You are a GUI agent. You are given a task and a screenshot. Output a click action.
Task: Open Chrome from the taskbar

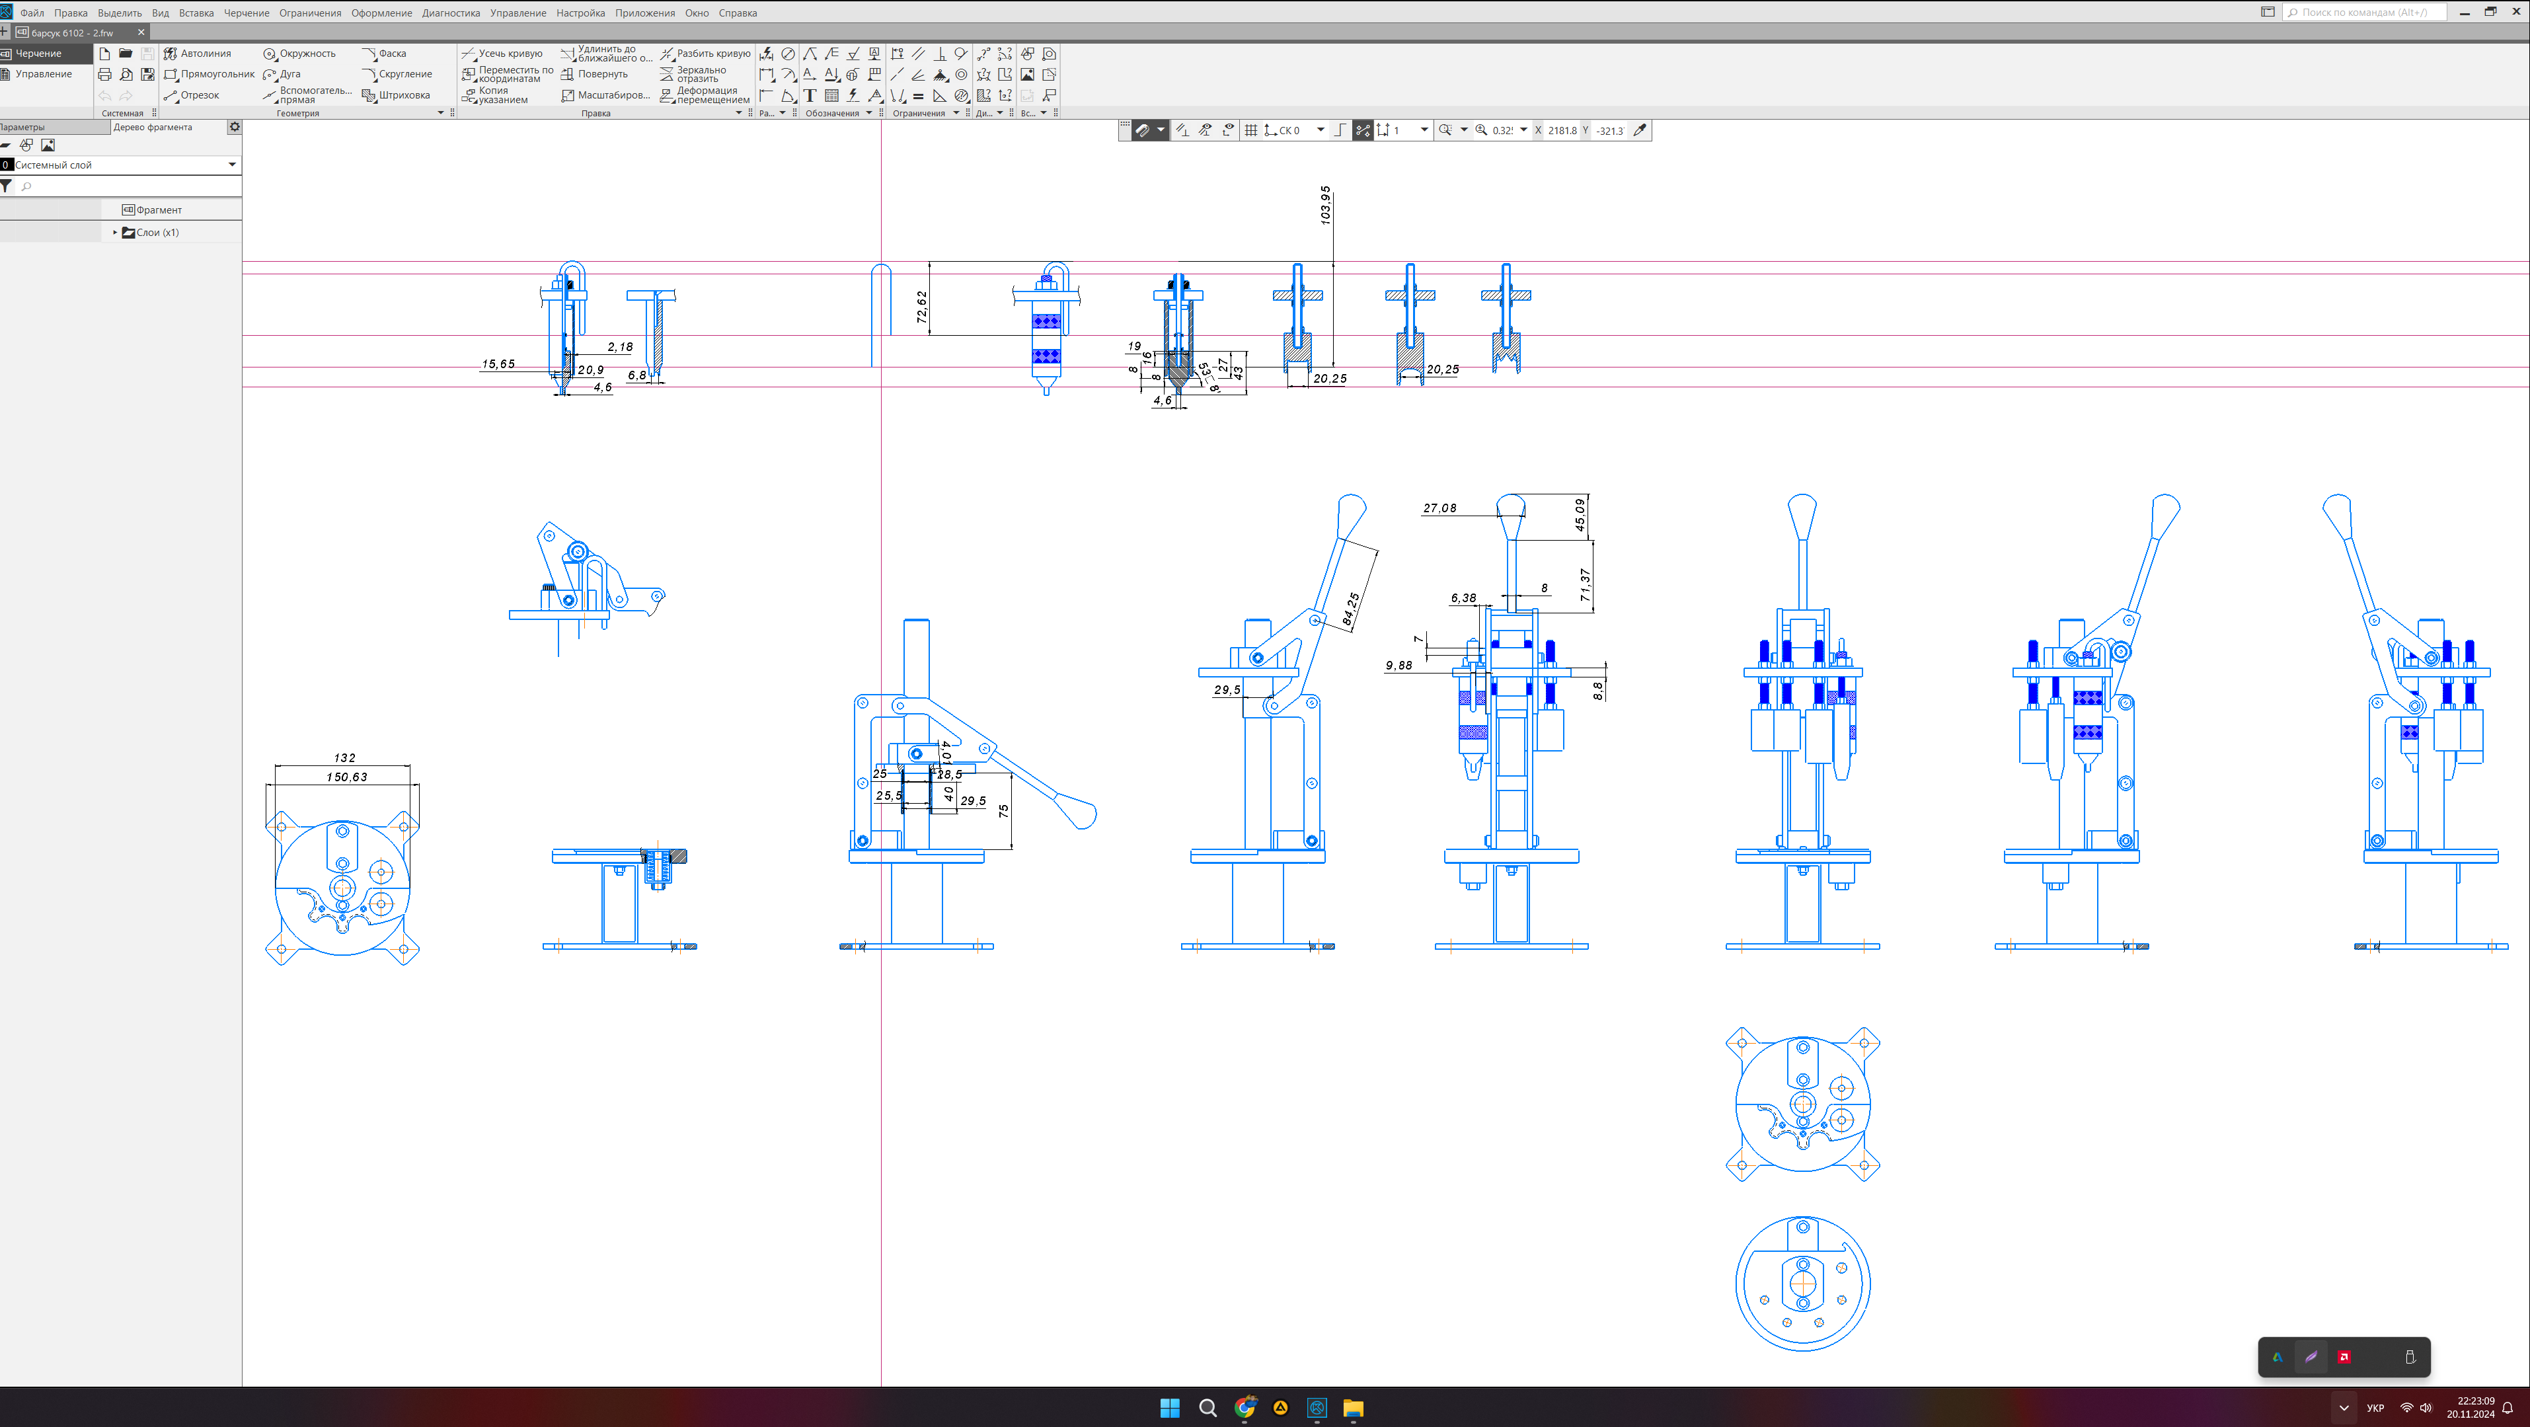[1245, 1407]
